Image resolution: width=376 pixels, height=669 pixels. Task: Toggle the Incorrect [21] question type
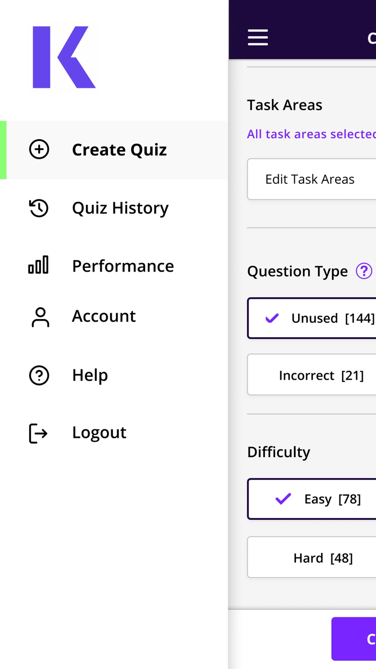point(312,375)
